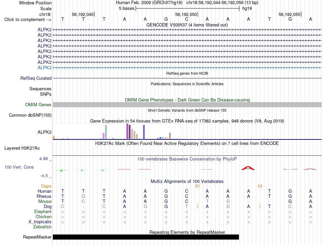This screenshot has height=245, width=322.
Task: Open the Multiz Alignments of 100 Vertebrates title
Action: pyautogui.click(x=187, y=182)
